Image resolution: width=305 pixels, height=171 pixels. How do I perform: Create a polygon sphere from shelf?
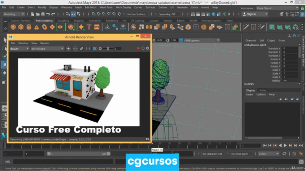coord(13,27)
